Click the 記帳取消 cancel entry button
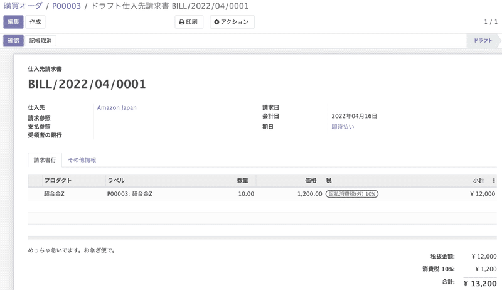The height and width of the screenshot is (290, 502). [40, 41]
